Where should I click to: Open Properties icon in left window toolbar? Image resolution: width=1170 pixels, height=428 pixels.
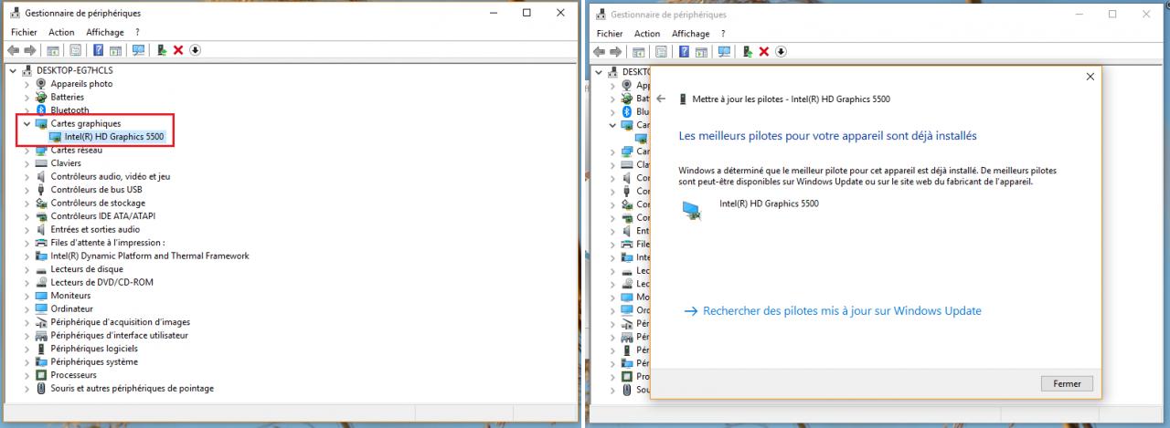[x=75, y=50]
